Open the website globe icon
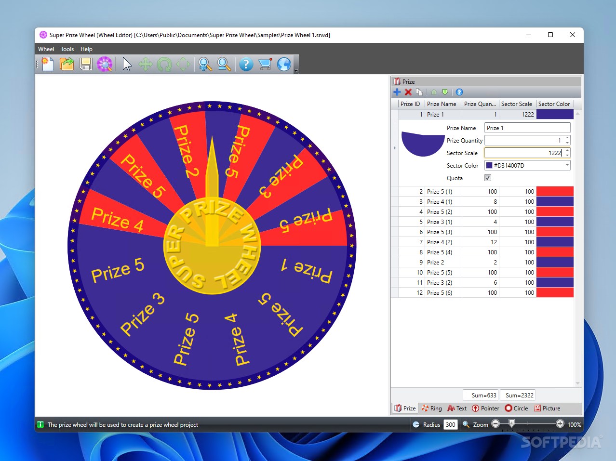This screenshot has width=616, height=461. [x=284, y=64]
